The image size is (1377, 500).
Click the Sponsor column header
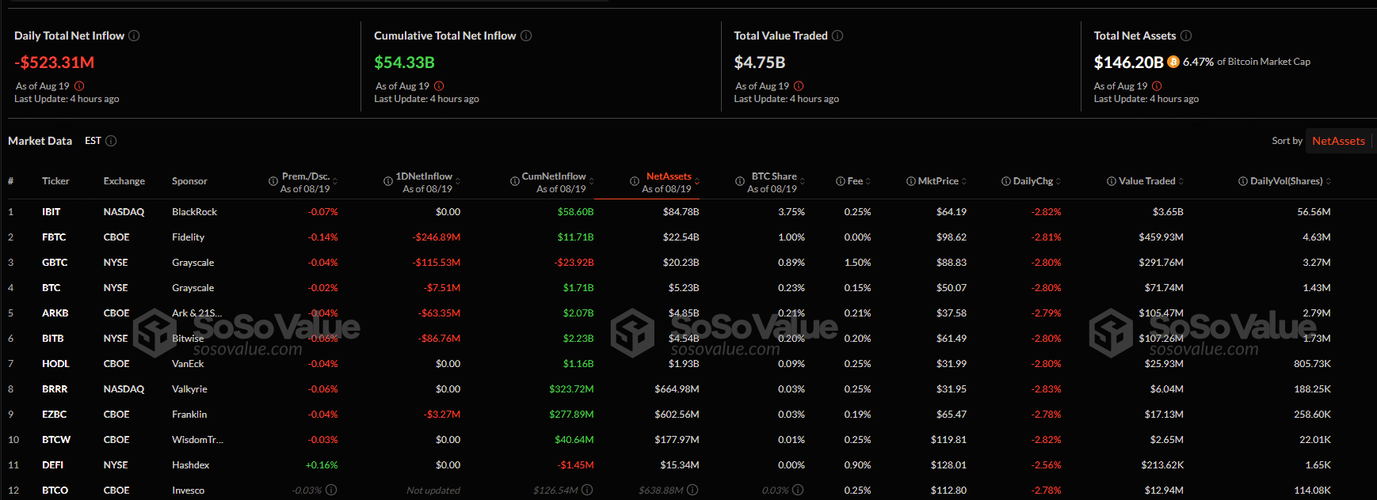pyautogui.click(x=189, y=181)
